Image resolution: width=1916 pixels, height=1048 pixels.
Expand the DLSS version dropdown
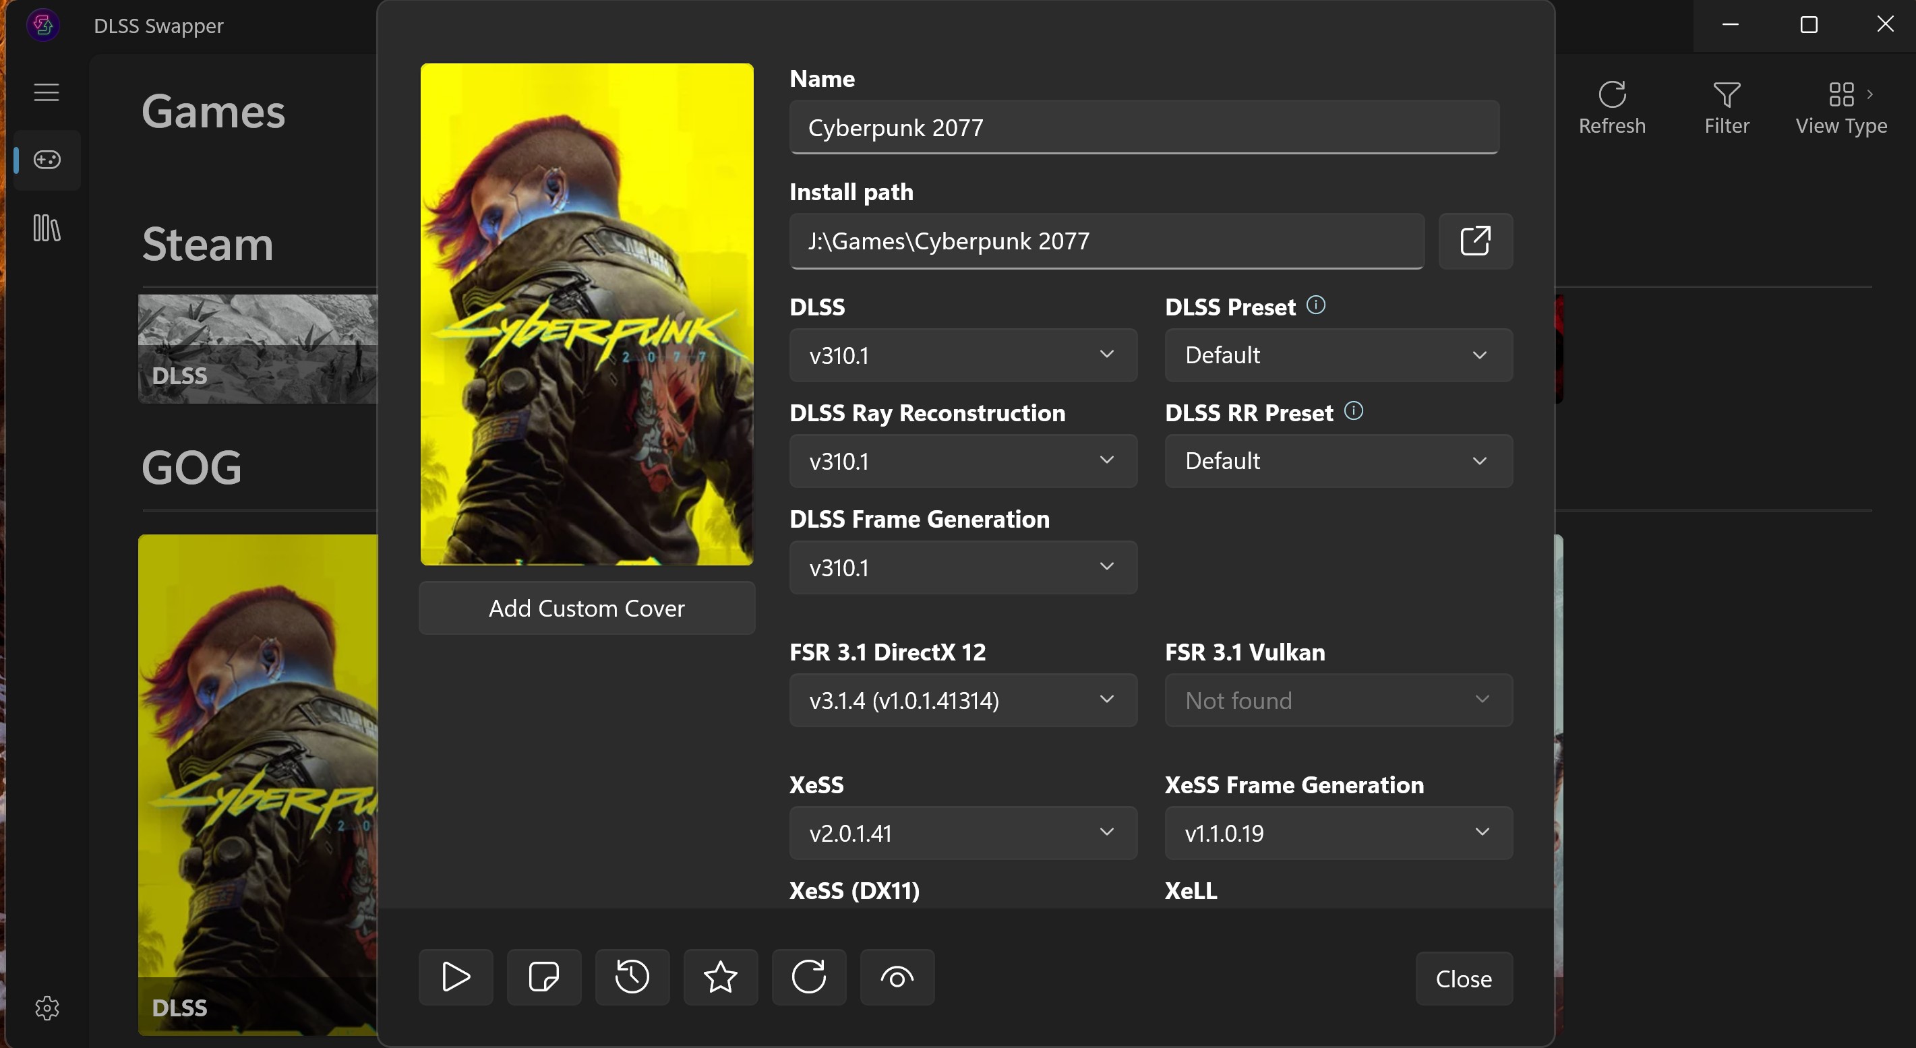tap(963, 355)
